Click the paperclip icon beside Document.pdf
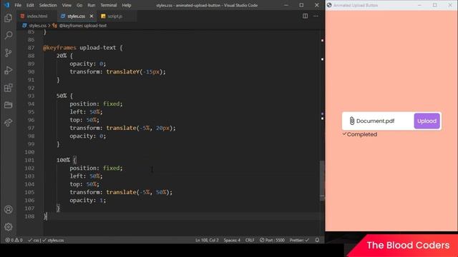 tap(352, 121)
